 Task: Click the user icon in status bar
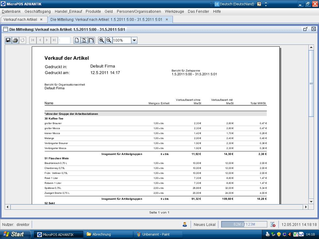point(185,224)
